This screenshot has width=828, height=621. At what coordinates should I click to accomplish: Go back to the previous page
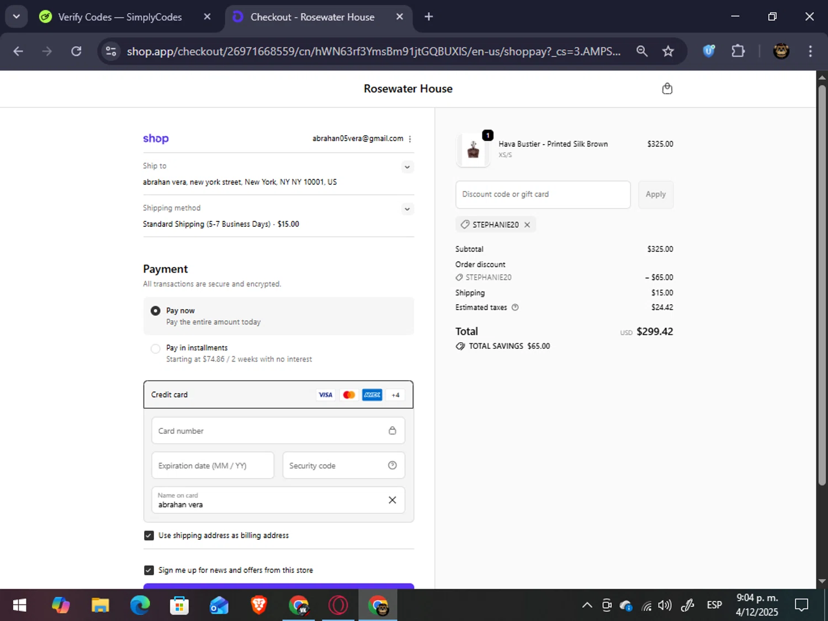(x=18, y=51)
